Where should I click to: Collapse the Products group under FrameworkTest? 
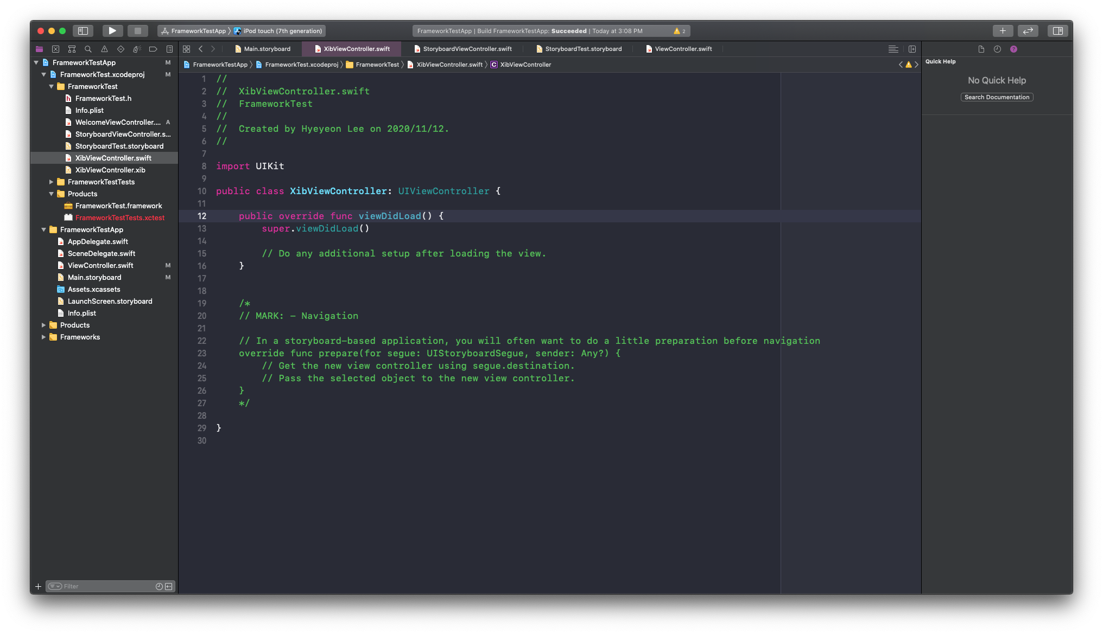pos(52,194)
